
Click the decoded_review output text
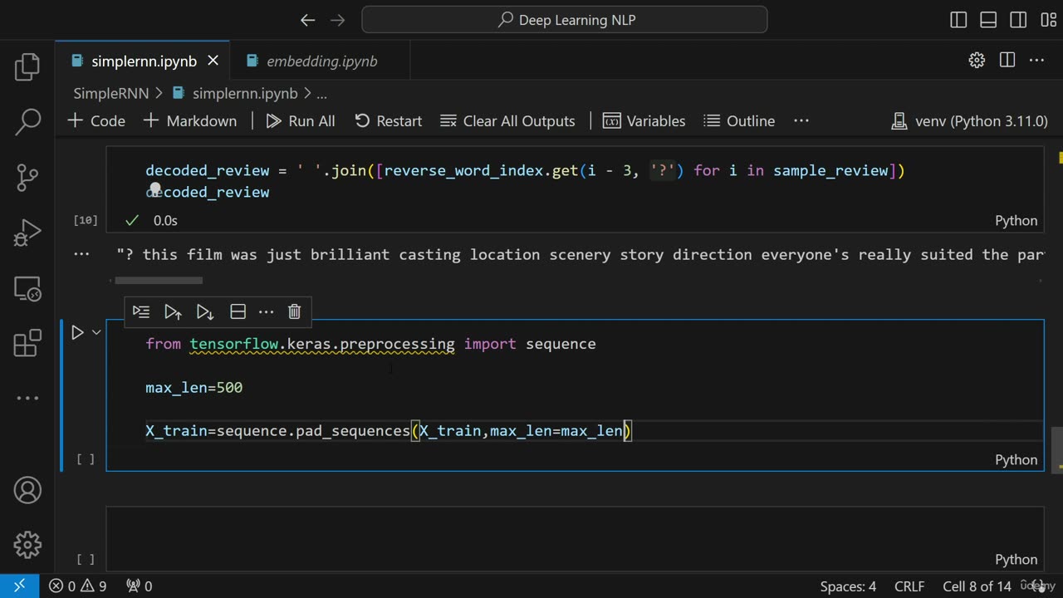click(580, 254)
